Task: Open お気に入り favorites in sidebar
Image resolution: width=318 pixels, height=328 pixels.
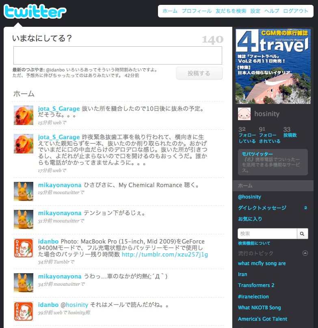Action: [x=250, y=219]
